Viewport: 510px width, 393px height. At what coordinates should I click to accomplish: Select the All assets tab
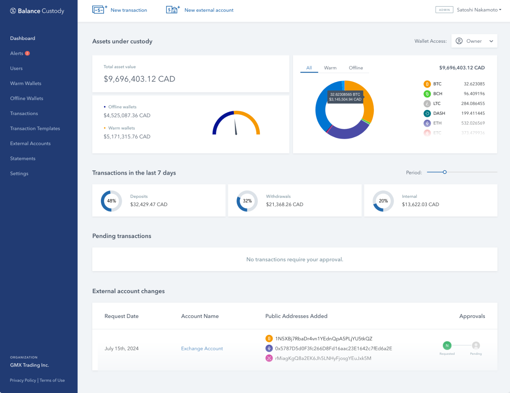309,68
